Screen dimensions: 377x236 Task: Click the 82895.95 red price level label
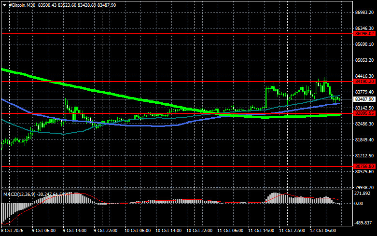pyautogui.click(x=364, y=113)
